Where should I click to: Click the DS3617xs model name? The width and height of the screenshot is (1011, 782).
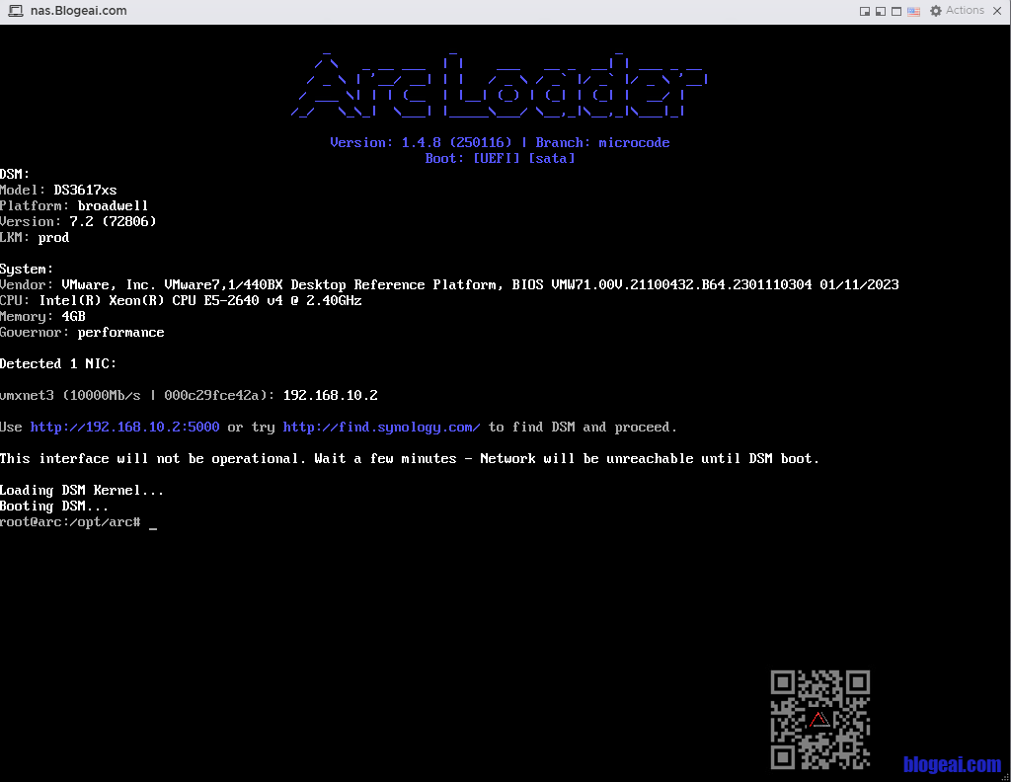point(85,191)
